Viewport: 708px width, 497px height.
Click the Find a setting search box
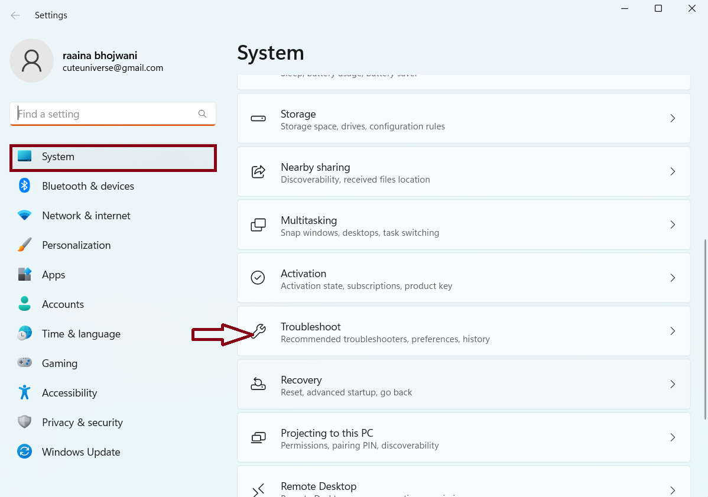click(106, 114)
